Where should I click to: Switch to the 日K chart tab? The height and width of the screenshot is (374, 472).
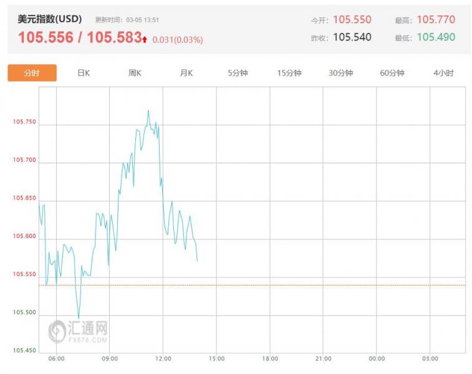(84, 73)
